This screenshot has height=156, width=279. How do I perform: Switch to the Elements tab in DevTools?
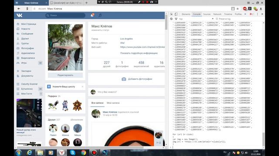pos(186,14)
